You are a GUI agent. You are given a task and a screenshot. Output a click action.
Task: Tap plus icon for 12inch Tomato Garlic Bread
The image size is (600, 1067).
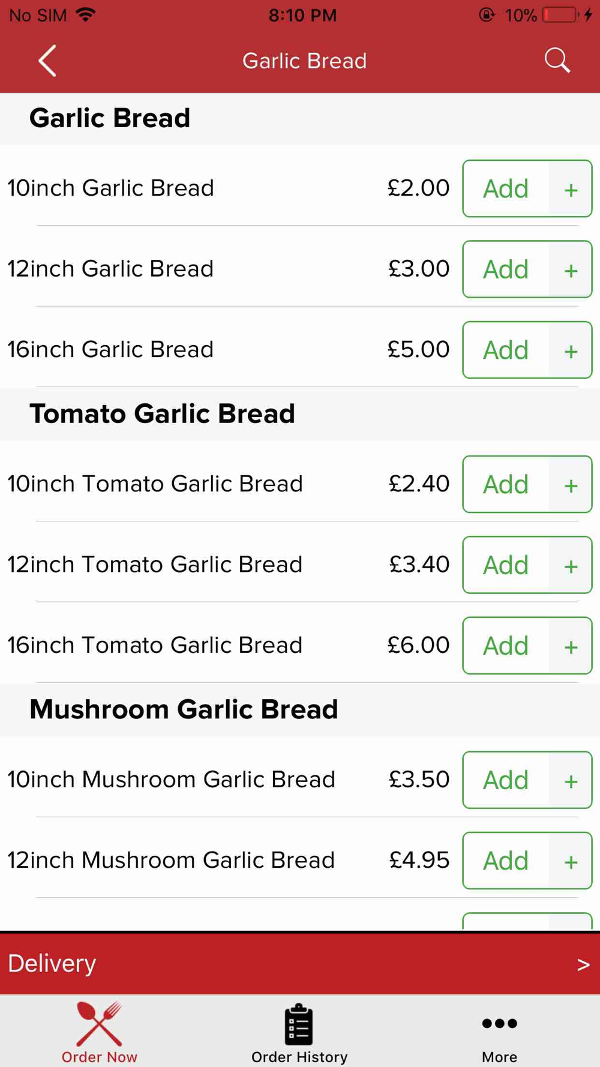pyautogui.click(x=571, y=565)
